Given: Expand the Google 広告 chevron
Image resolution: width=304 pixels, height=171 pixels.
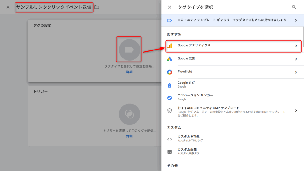Looking at the screenshot, I should point(296,59).
